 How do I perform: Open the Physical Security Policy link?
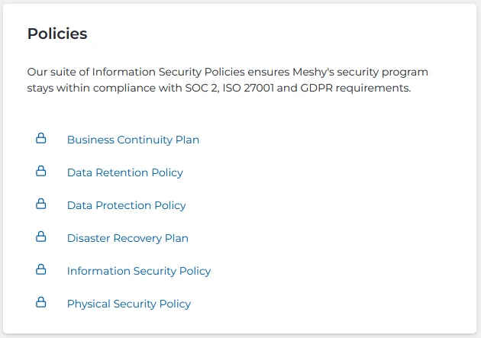tap(129, 304)
